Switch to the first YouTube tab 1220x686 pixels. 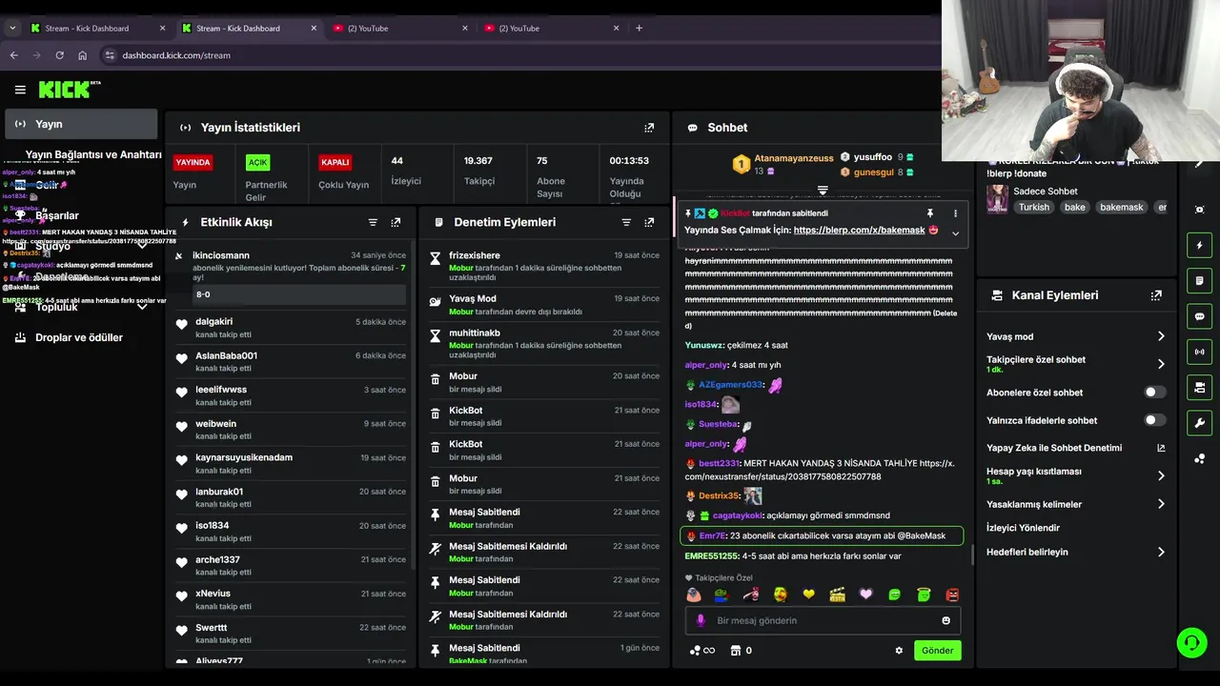pos(399,29)
